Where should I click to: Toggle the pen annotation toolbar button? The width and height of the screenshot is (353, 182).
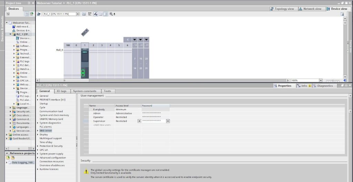tap(96, 14)
